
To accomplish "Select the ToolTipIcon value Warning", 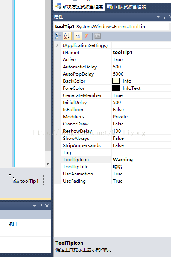I will [141, 159].
